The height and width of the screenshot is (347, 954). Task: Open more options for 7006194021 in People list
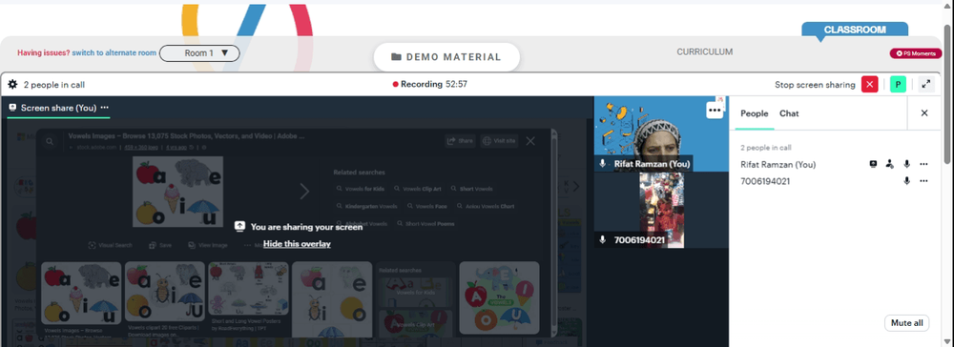click(x=923, y=181)
